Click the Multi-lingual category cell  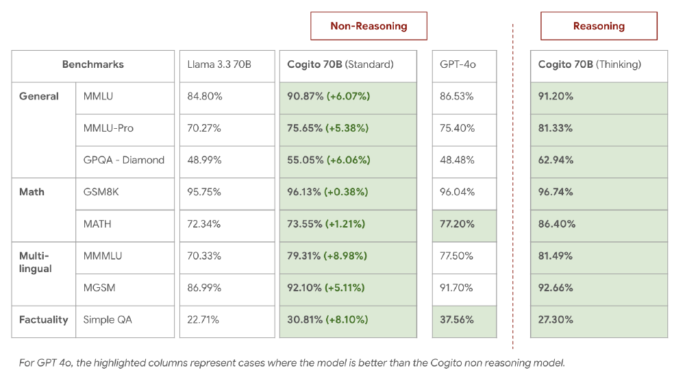pos(36,262)
